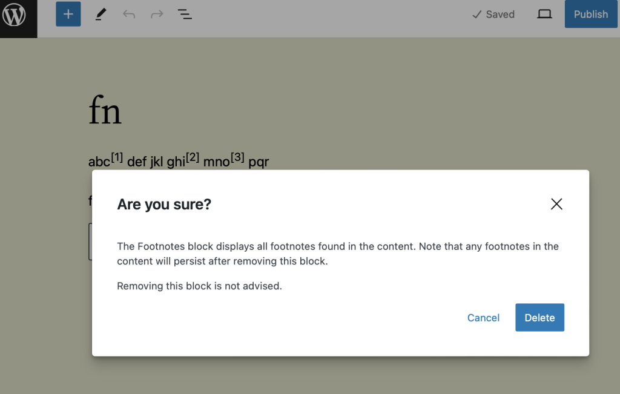Confirm removal with the Delete button
This screenshot has width=620, height=394.
coord(539,317)
